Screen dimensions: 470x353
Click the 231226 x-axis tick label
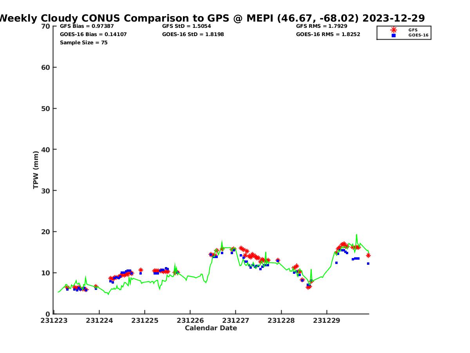point(190,320)
